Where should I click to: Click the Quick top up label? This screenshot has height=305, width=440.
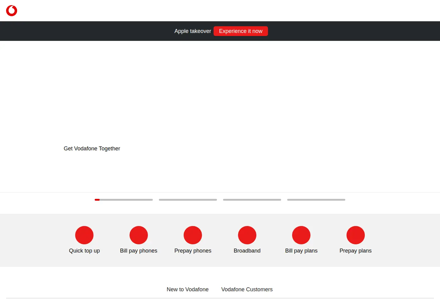click(84, 251)
